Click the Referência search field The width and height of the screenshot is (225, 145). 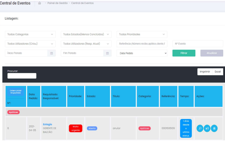tap(142, 44)
